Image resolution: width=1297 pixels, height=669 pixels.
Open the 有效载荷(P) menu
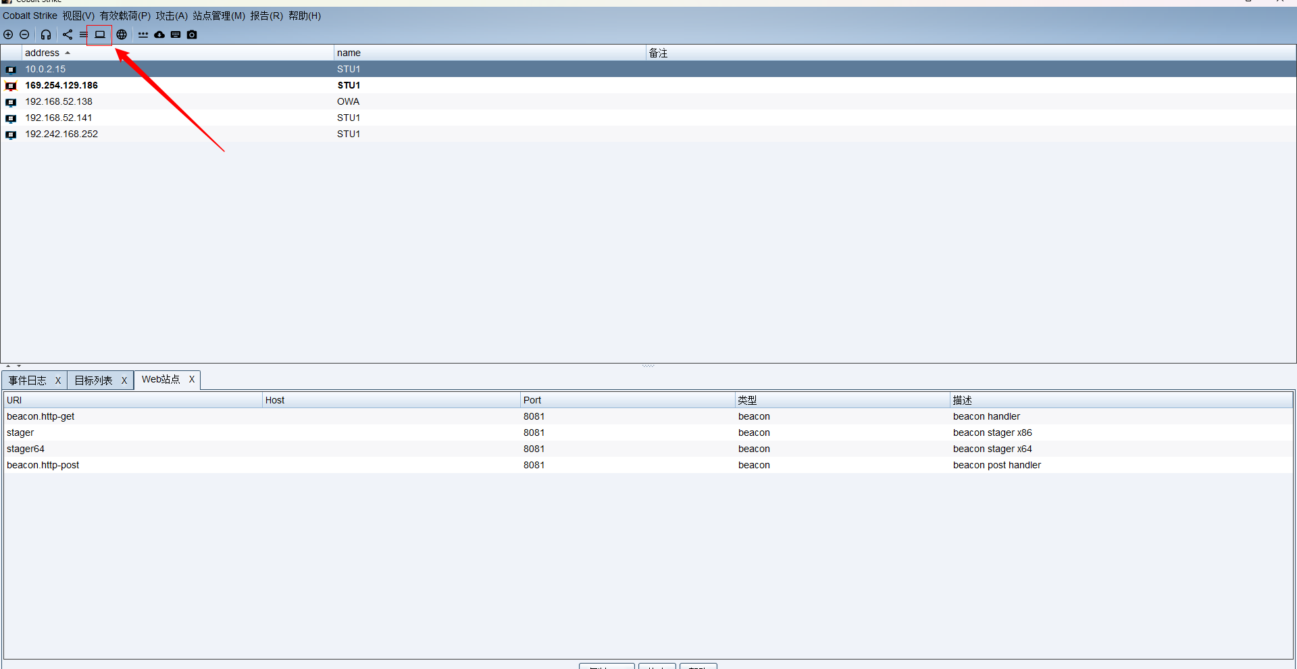tap(125, 16)
